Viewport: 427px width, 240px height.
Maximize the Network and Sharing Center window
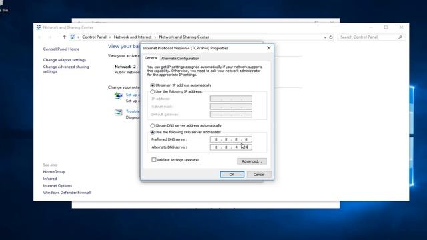click(x=386, y=27)
